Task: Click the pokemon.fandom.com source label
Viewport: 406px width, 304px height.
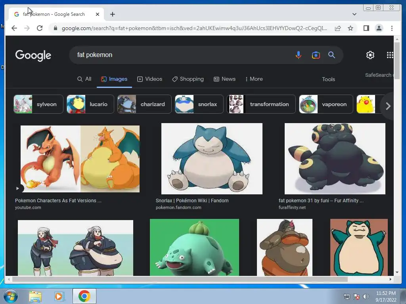Action: coord(178,207)
